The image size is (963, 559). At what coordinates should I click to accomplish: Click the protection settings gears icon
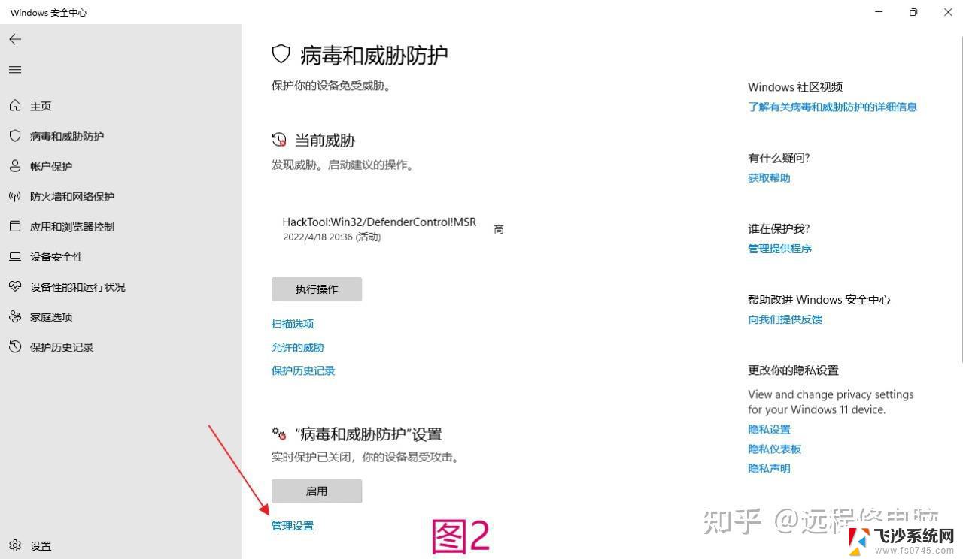[279, 434]
